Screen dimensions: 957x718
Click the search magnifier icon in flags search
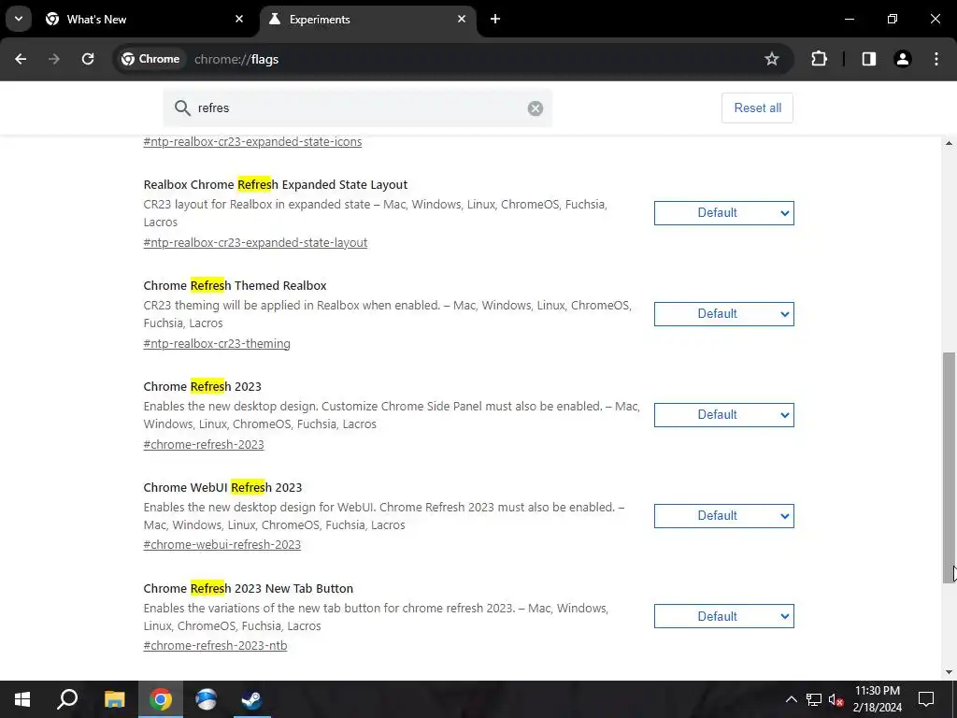pyautogui.click(x=182, y=108)
